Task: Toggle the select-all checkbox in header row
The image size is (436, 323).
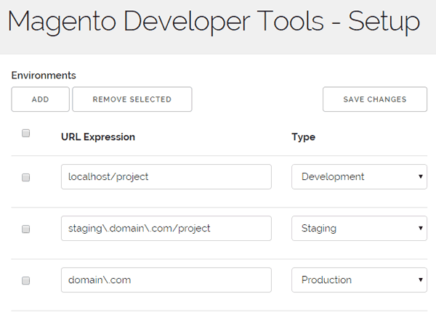Action: point(26,133)
